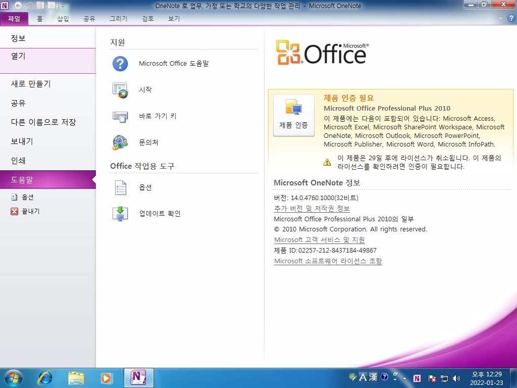
Task: Click the 문의처 contact icon
Action: (x=120, y=142)
